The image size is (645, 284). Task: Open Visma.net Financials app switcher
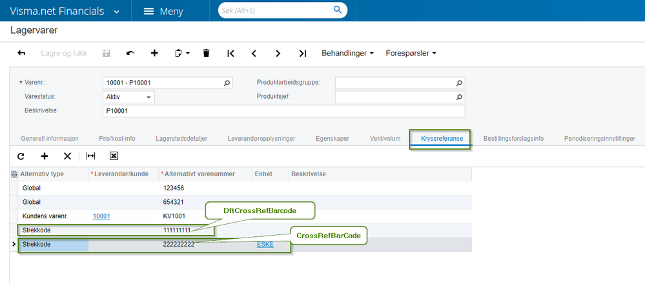116,11
